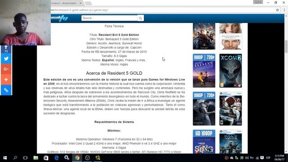Click the scrollbar up arrow

(x=286, y=16)
